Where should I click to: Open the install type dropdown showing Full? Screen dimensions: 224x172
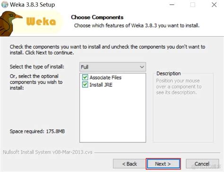[112, 67]
